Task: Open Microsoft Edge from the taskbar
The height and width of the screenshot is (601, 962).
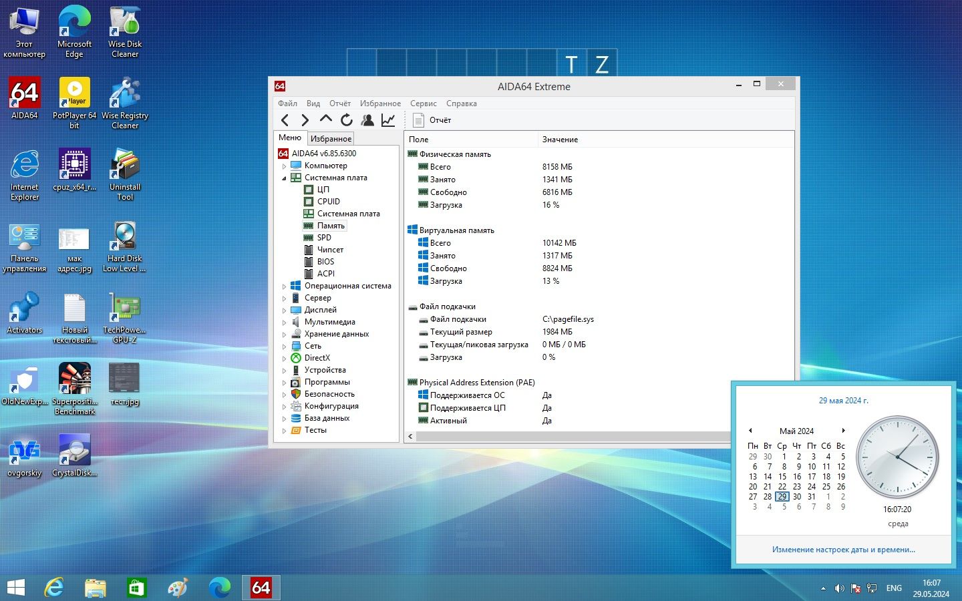Action: 219,588
